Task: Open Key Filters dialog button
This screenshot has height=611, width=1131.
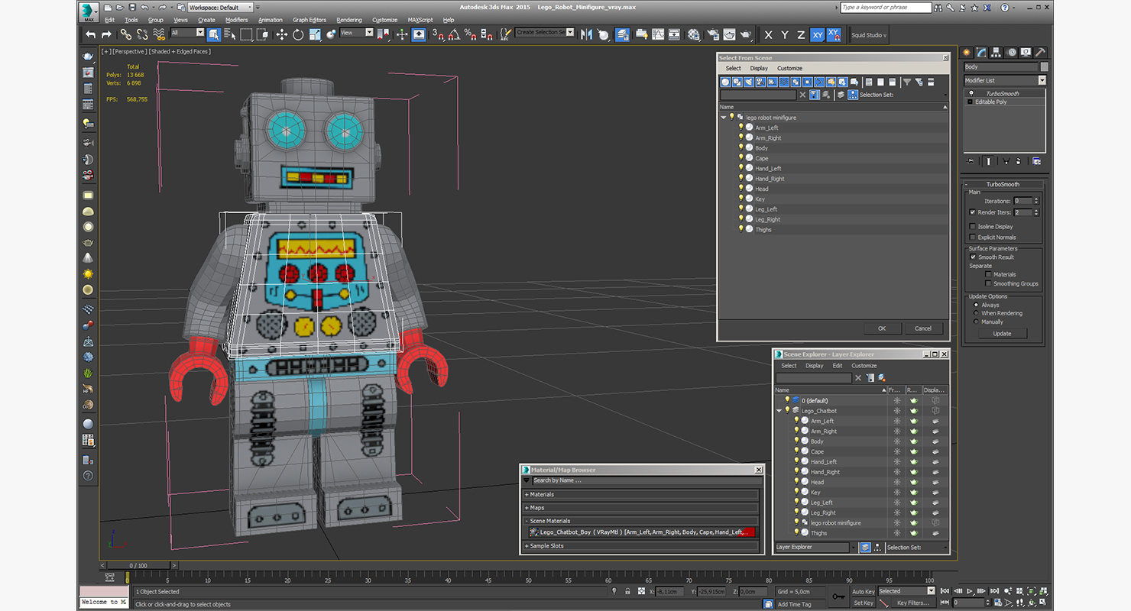Action: (x=912, y=603)
